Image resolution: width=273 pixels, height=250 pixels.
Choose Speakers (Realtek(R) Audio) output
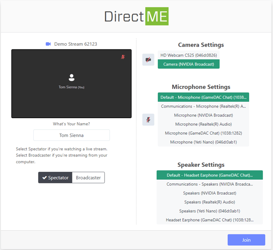click(210, 202)
